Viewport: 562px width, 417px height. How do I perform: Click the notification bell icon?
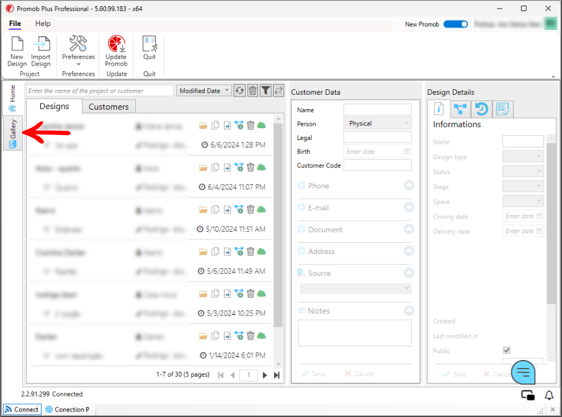pos(549,395)
